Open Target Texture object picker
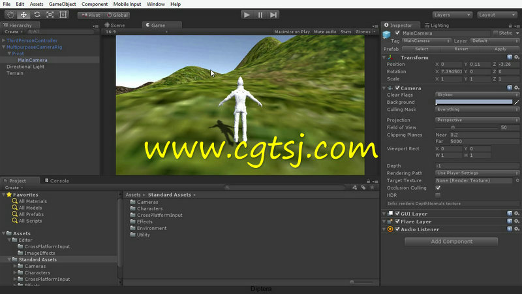This screenshot has height=294, width=522. pyautogui.click(x=517, y=180)
